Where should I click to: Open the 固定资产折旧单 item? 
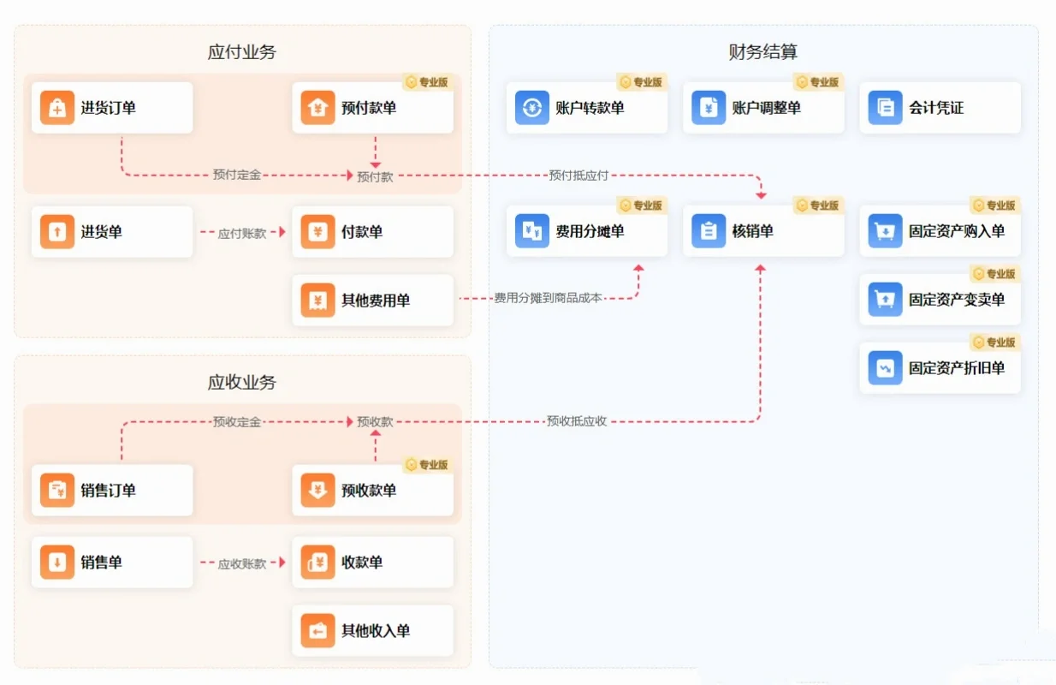click(884, 367)
